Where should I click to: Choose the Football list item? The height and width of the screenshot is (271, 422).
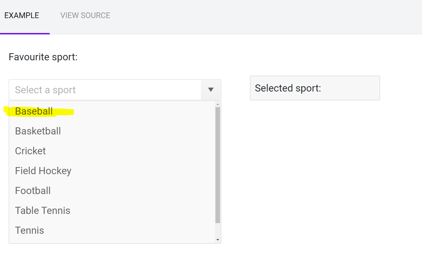[x=112, y=191]
